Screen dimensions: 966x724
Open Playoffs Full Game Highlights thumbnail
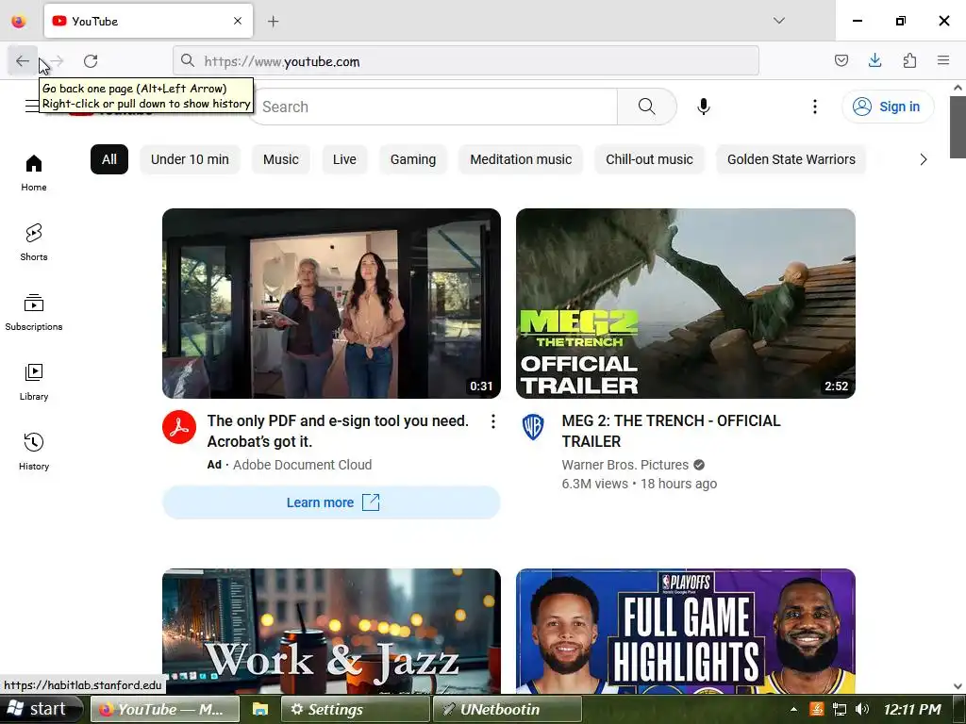point(686,631)
